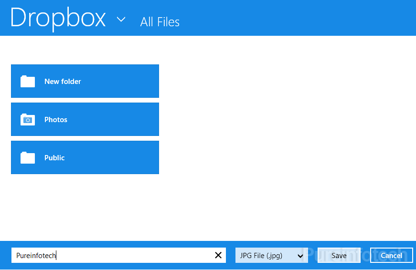Open the New folder tile
Viewport: 416px width, 270px height.
point(85,81)
